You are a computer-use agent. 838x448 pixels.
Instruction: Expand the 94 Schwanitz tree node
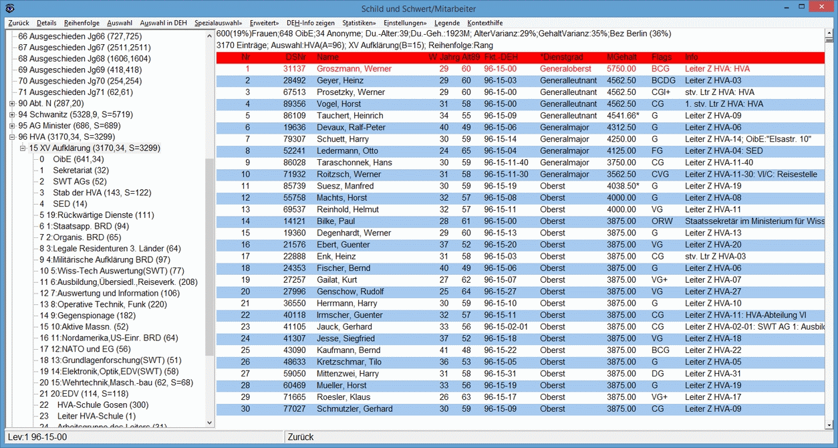click(12, 115)
